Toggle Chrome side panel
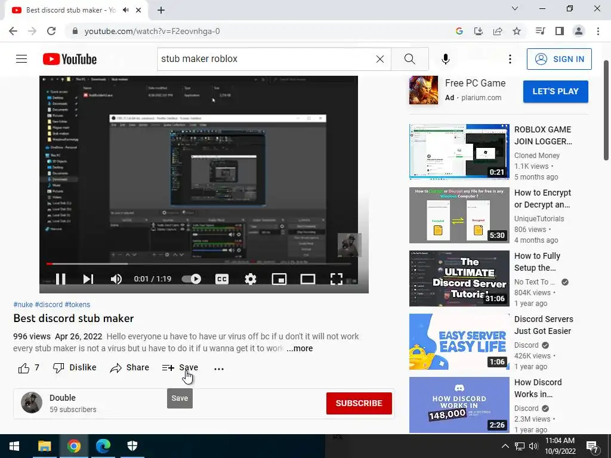 point(560,31)
